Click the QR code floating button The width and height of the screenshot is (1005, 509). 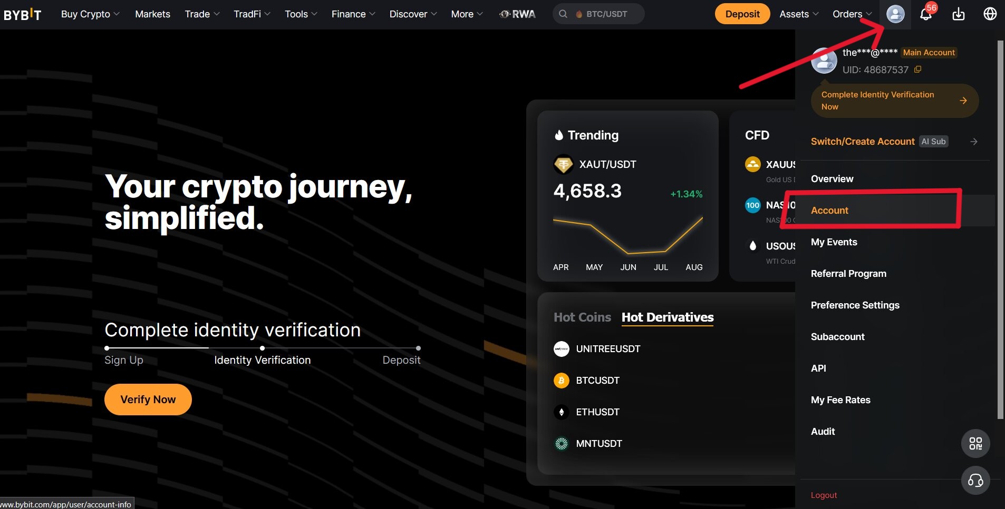975,444
